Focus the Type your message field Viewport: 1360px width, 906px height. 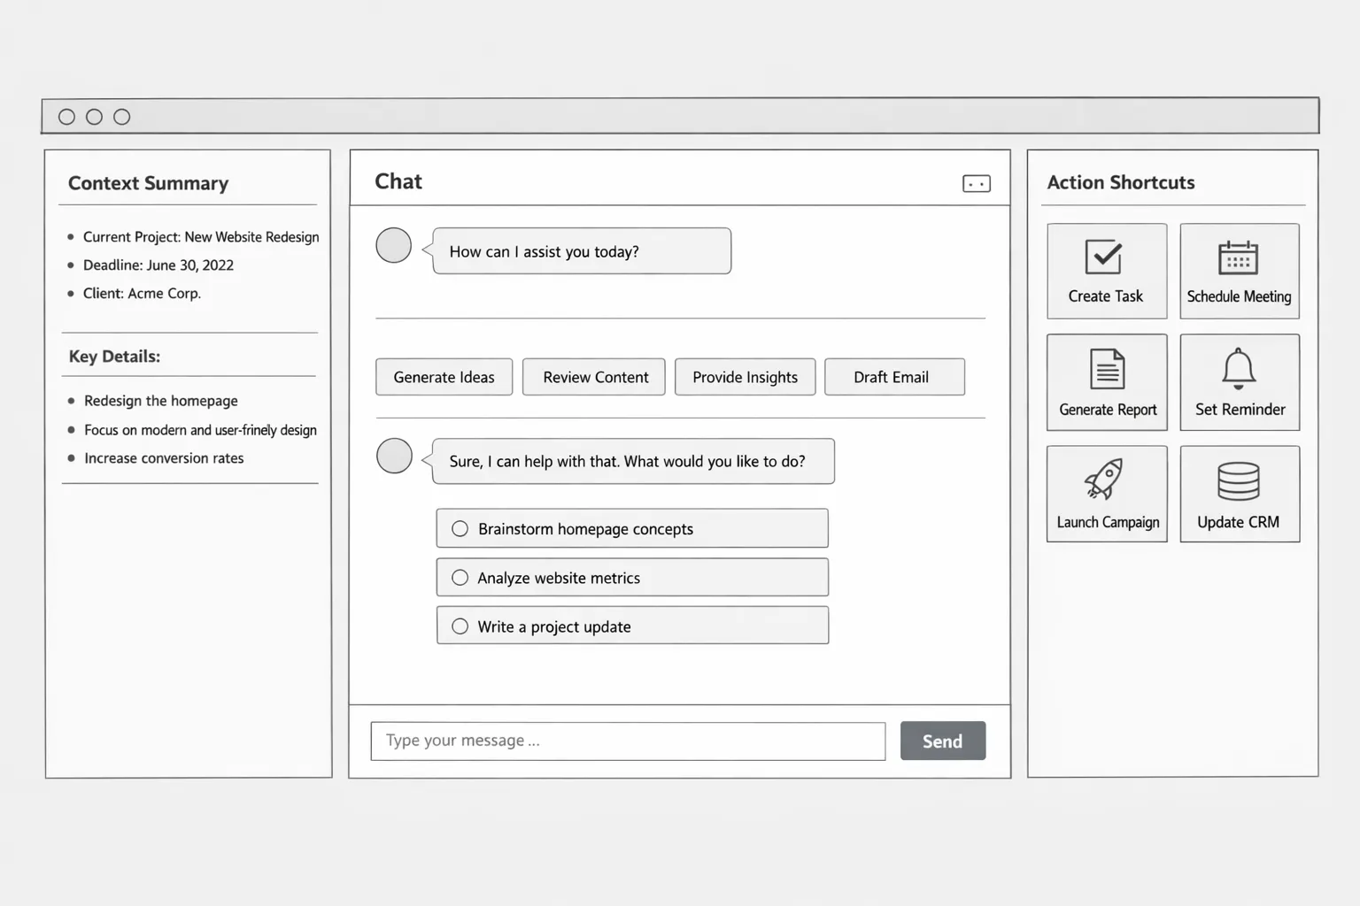(x=627, y=741)
